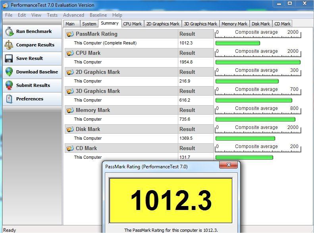Switch to the Disk Mark tab
This screenshot has width=314, height=233.
[x=261, y=24]
